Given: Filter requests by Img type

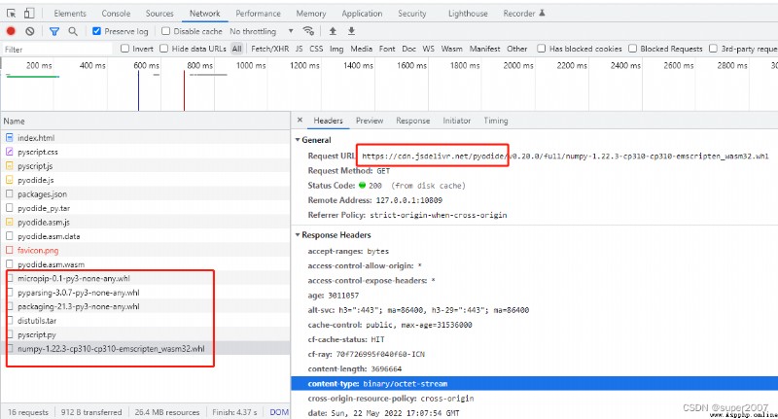Looking at the screenshot, I should (336, 49).
